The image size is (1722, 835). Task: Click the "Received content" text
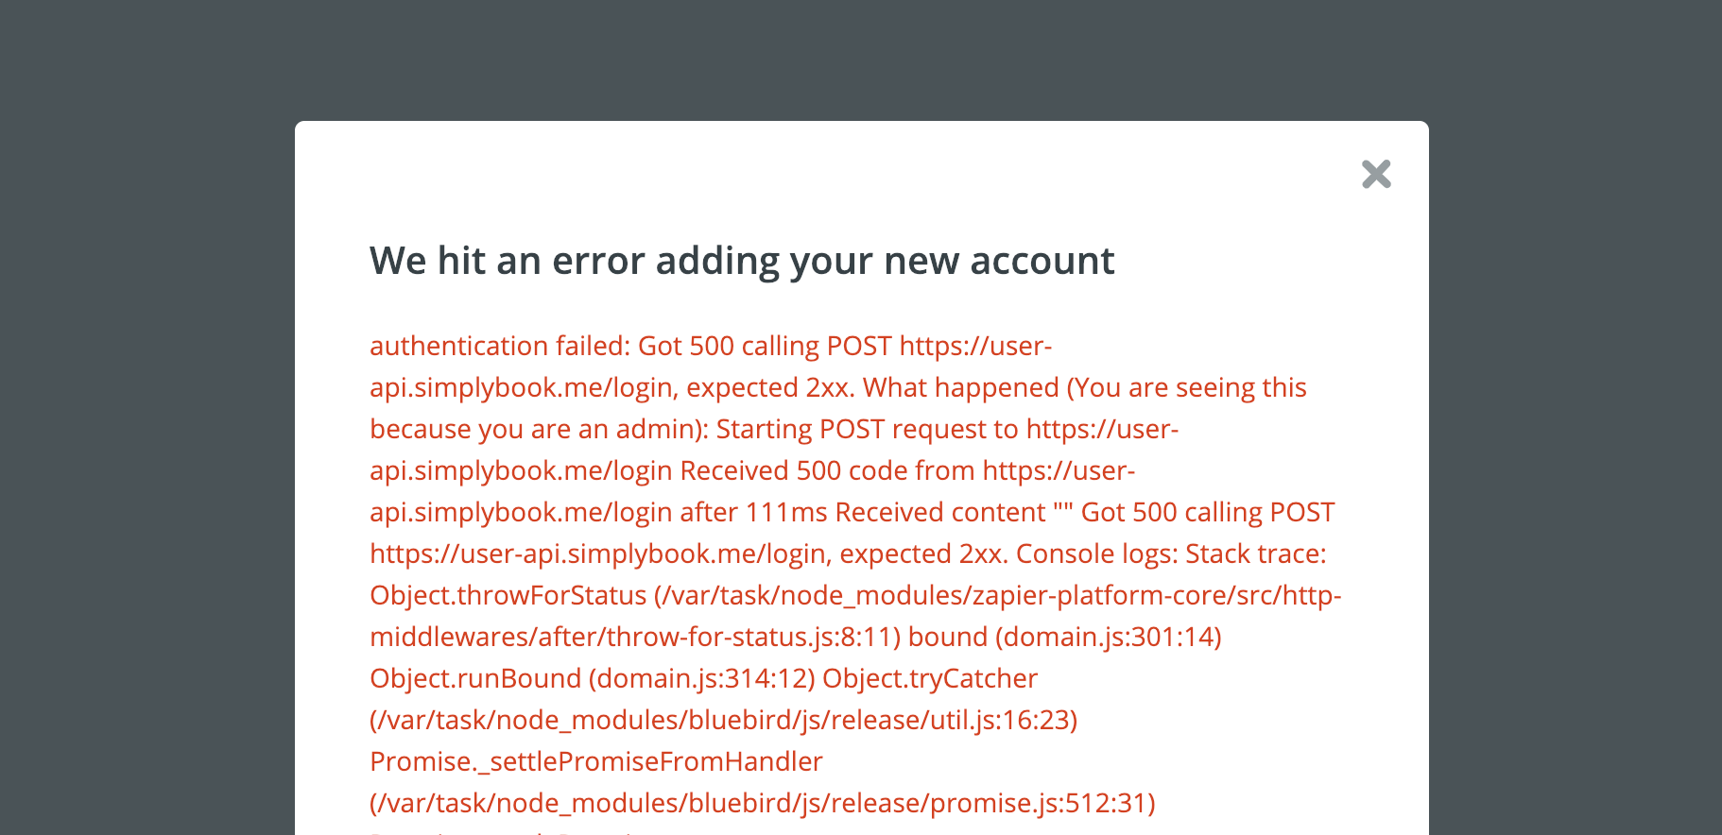point(940,512)
